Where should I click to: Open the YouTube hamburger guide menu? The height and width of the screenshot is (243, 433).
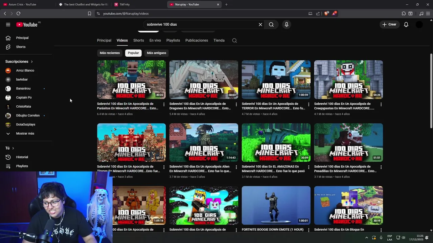click(8, 24)
